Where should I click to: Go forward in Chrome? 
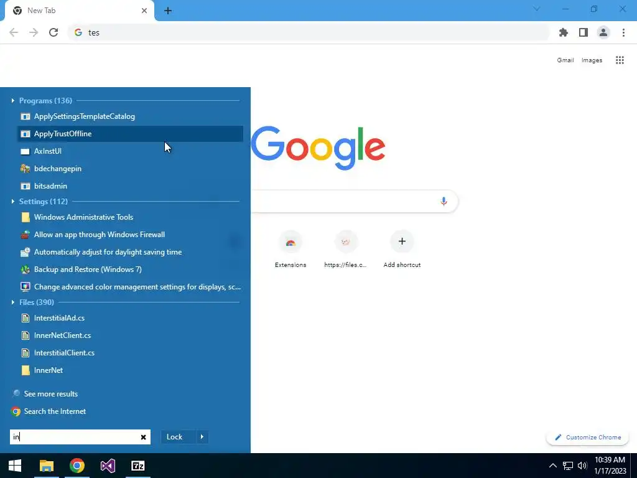tap(34, 32)
